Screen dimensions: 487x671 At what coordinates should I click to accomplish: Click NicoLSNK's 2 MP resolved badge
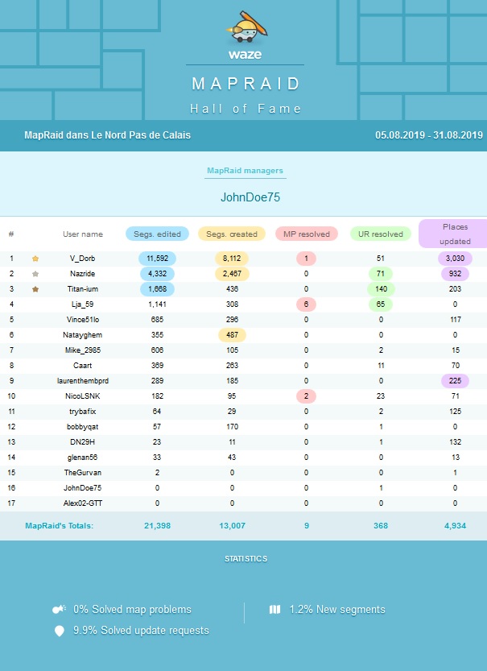coord(306,396)
